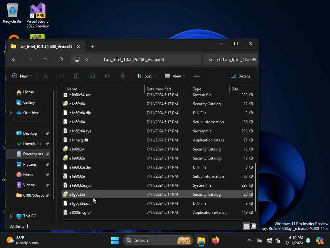Open Downloads in Quick access
Viewport: 330px width, 248px height.
pos(33,144)
